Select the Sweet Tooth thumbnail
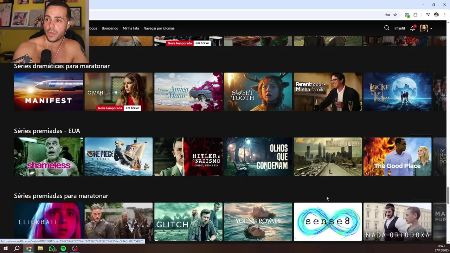The height and width of the screenshot is (253, 450). [258, 92]
